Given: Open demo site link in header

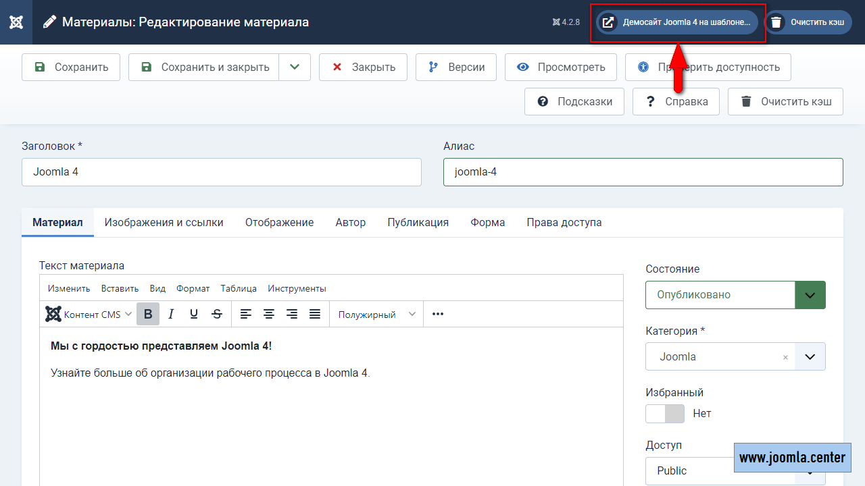Looking at the screenshot, I should (677, 22).
